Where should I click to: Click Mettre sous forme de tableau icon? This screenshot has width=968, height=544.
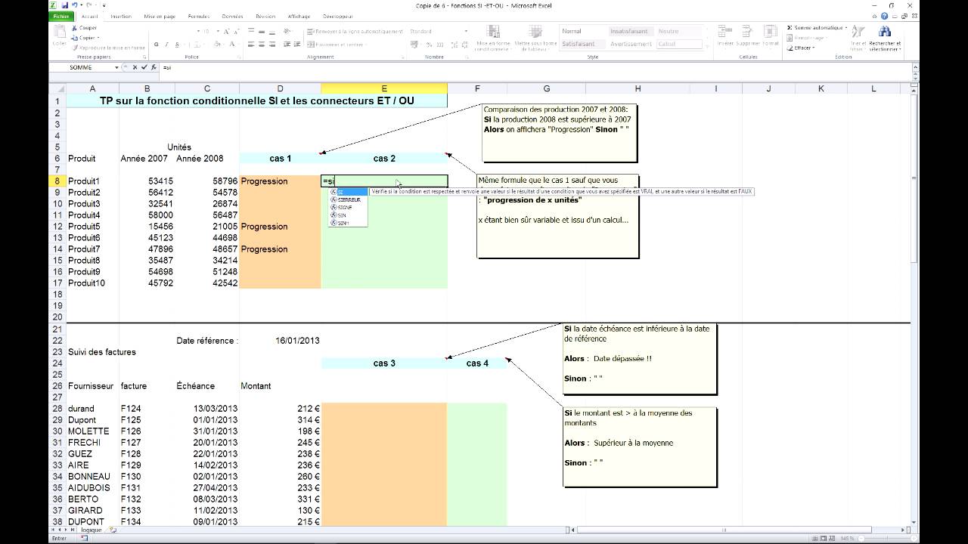535,32
